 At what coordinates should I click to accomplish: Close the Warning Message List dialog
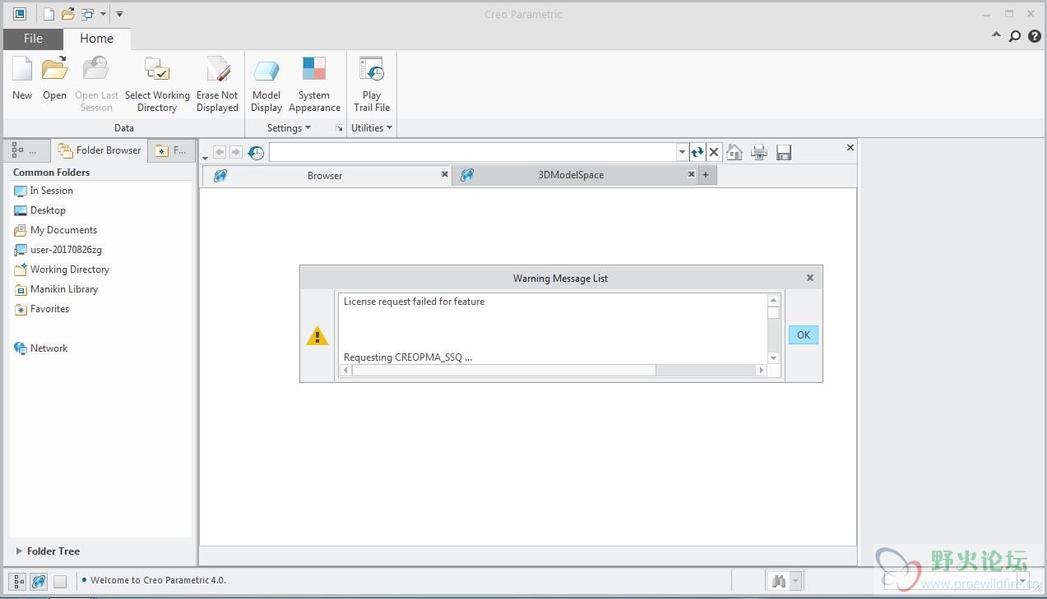click(x=810, y=278)
